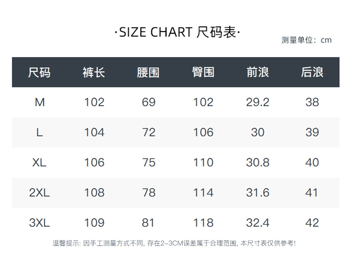Image resolution: width=351 pixels, height=261 pixels.
Task: Select the 前浪 column header
Action: pyautogui.click(x=258, y=72)
